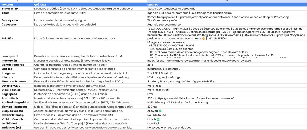
Task: Click the Auditoría Seguridad function cell
Action: tap(17, 102)
